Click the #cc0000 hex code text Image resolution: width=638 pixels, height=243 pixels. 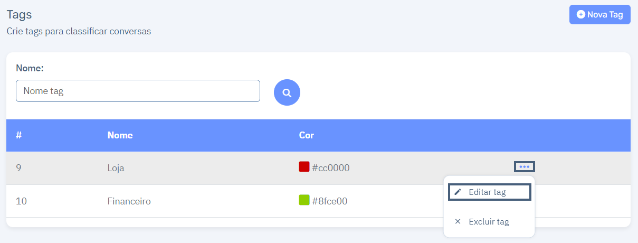(x=331, y=168)
